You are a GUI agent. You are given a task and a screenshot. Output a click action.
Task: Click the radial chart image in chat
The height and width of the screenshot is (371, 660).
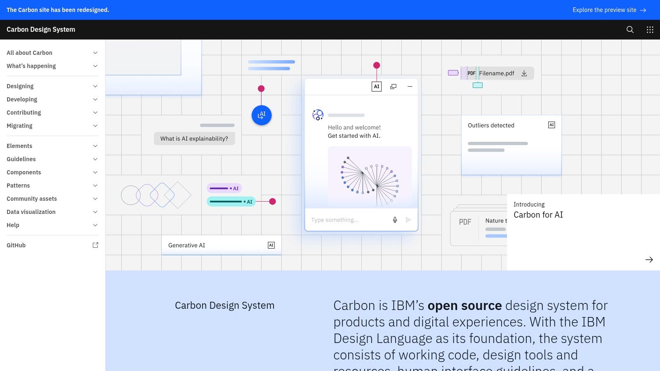tap(370, 177)
